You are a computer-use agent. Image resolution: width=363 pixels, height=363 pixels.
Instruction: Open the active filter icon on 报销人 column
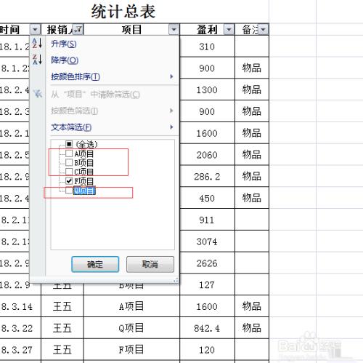(78, 30)
